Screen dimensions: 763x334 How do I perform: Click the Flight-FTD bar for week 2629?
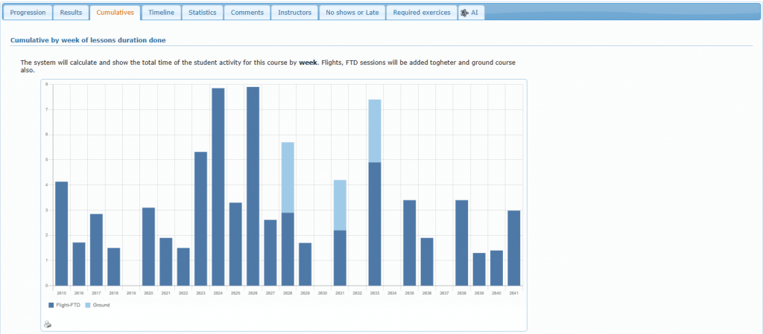tap(305, 264)
